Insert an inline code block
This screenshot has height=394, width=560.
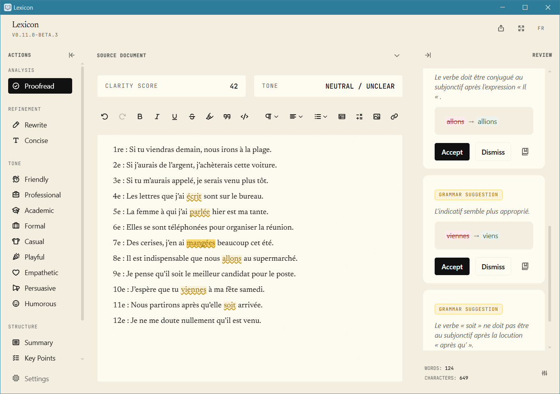(244, 117)
